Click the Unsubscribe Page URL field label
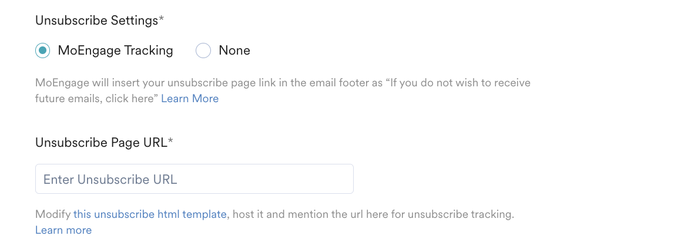The height and width of the screenshot is (249, 691). (x=101, y=143)
